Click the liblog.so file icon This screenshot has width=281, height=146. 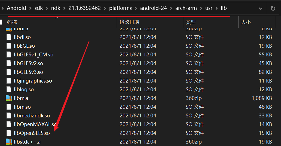click(9, 89)
